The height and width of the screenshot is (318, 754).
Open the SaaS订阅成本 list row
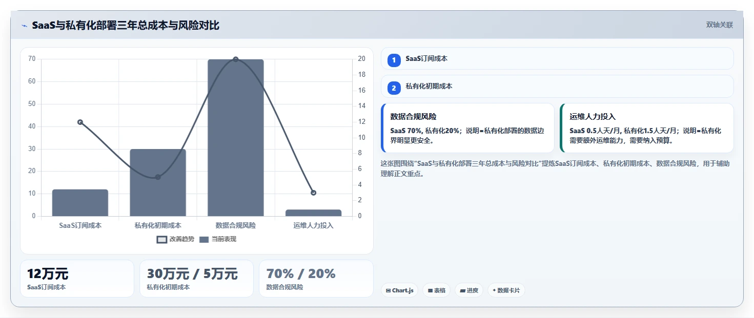[x=557, y=58]
